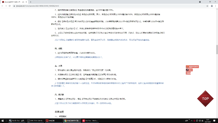
Task: Switch to NetEase Music 'Into You' in taskbar
Action: pyautogui.click(x=90, y=121)
